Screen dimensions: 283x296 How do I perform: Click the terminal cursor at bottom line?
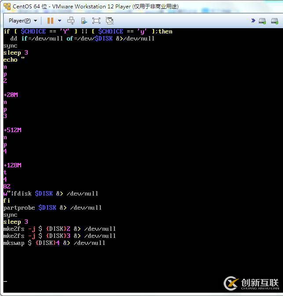click(5, 281)
